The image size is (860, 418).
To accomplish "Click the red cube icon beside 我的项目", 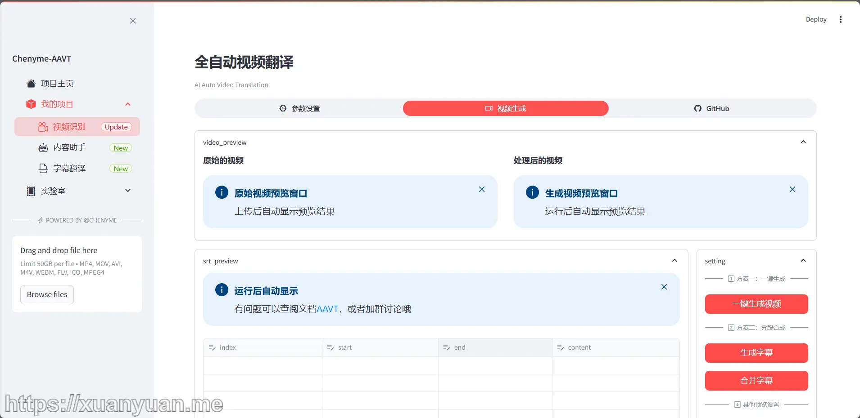I will [x=31, y=104].
